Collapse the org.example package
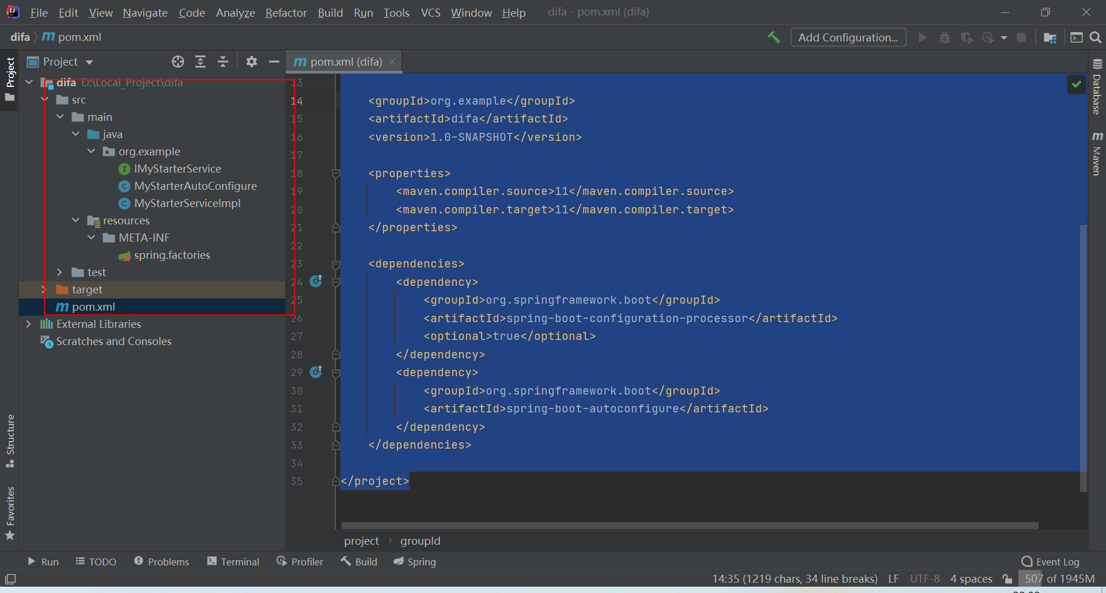1106x593 pixels. [91, 151]
